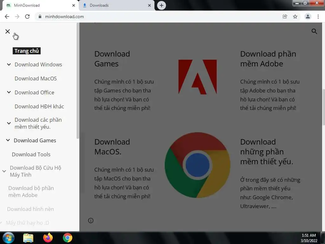Share this page icon in address bar
Screen dimensions: 325x244
point(285,17)
